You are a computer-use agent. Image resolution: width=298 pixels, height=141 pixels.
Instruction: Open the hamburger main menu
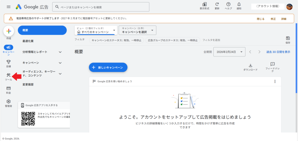click(8, 7)
